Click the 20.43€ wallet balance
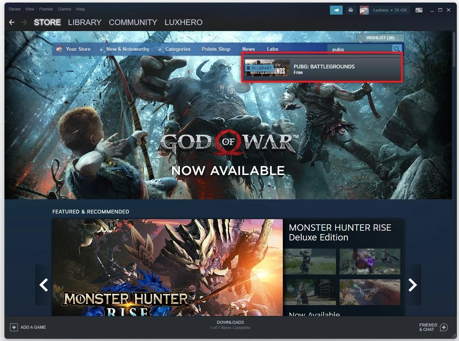Screen dimensions: 459x341 401,10
